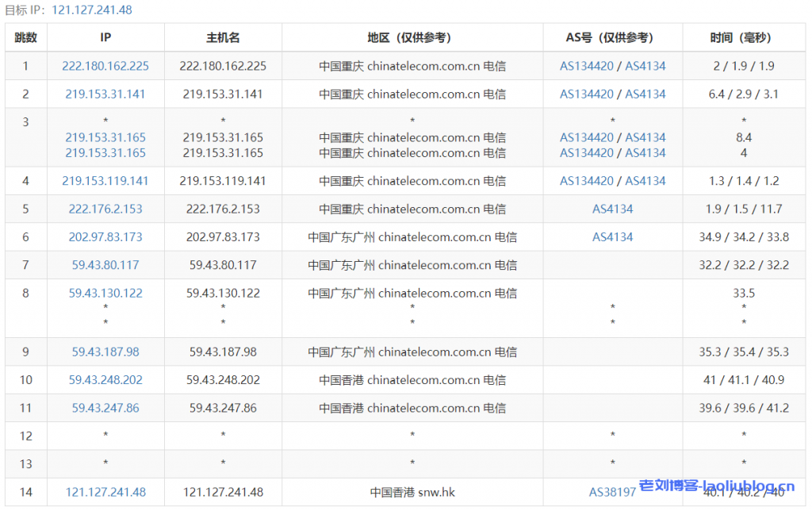Open IP link 59.43.247.86 at hop 11
Viewport: 812px width, 511px height.
105,407
